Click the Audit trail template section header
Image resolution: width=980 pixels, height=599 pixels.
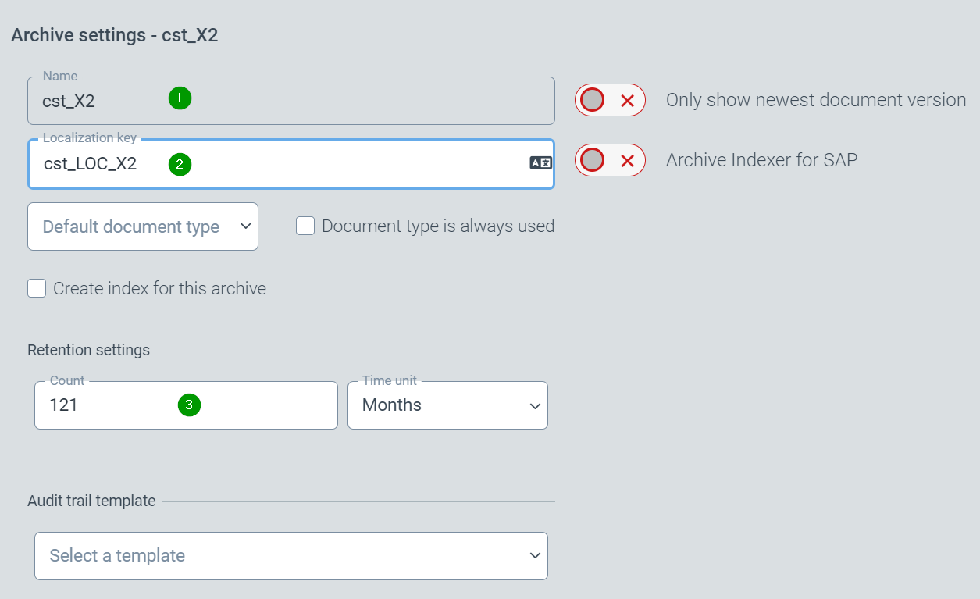pos(91,501)
